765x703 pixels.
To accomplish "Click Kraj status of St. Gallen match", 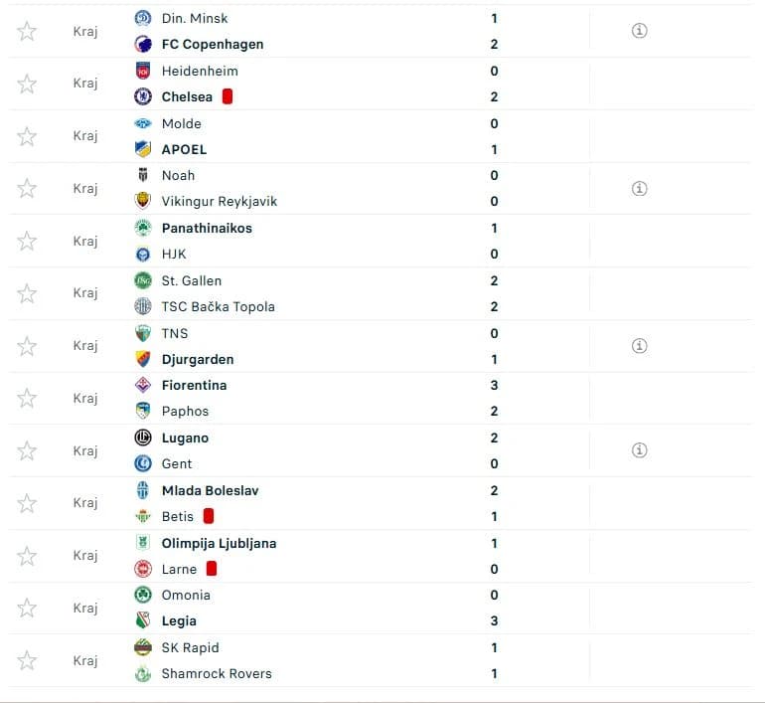I will (x=85, y=293).
